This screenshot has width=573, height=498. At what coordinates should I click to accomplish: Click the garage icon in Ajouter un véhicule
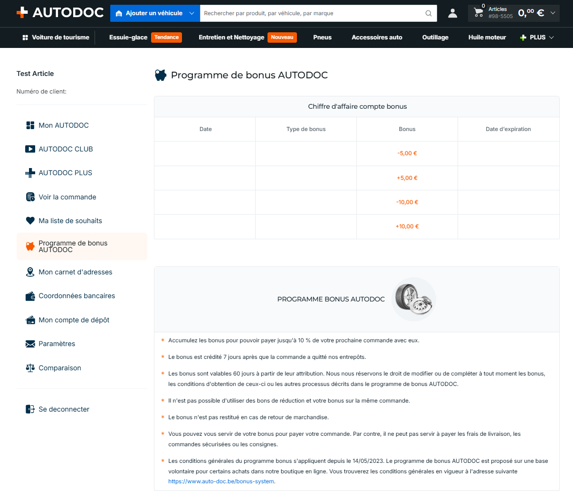(119, 13)
